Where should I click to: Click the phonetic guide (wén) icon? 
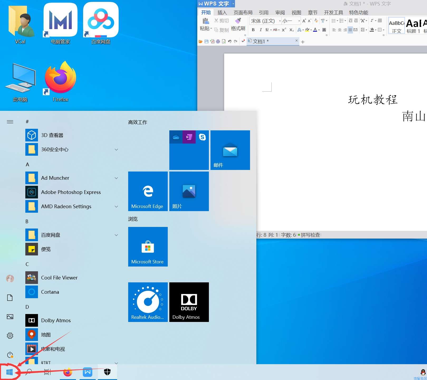323,21
